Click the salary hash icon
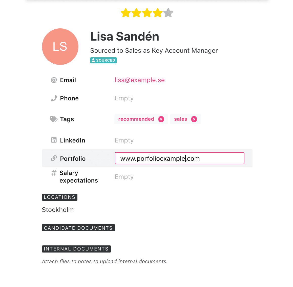This screenshot has height=287, width=293. pyautogui.click(x=54, y=173)
